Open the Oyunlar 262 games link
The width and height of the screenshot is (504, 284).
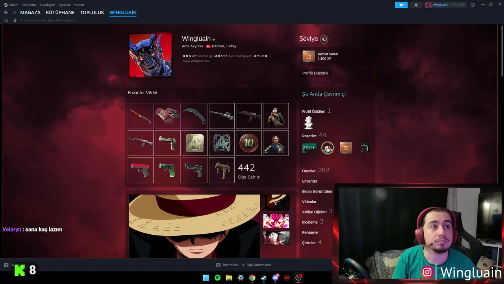point(315,170)
